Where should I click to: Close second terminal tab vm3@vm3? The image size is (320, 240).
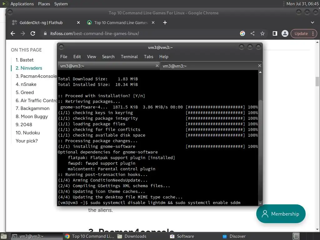coord(260,66)
